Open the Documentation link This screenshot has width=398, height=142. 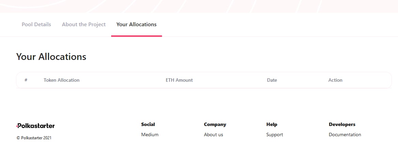(345, 135)
